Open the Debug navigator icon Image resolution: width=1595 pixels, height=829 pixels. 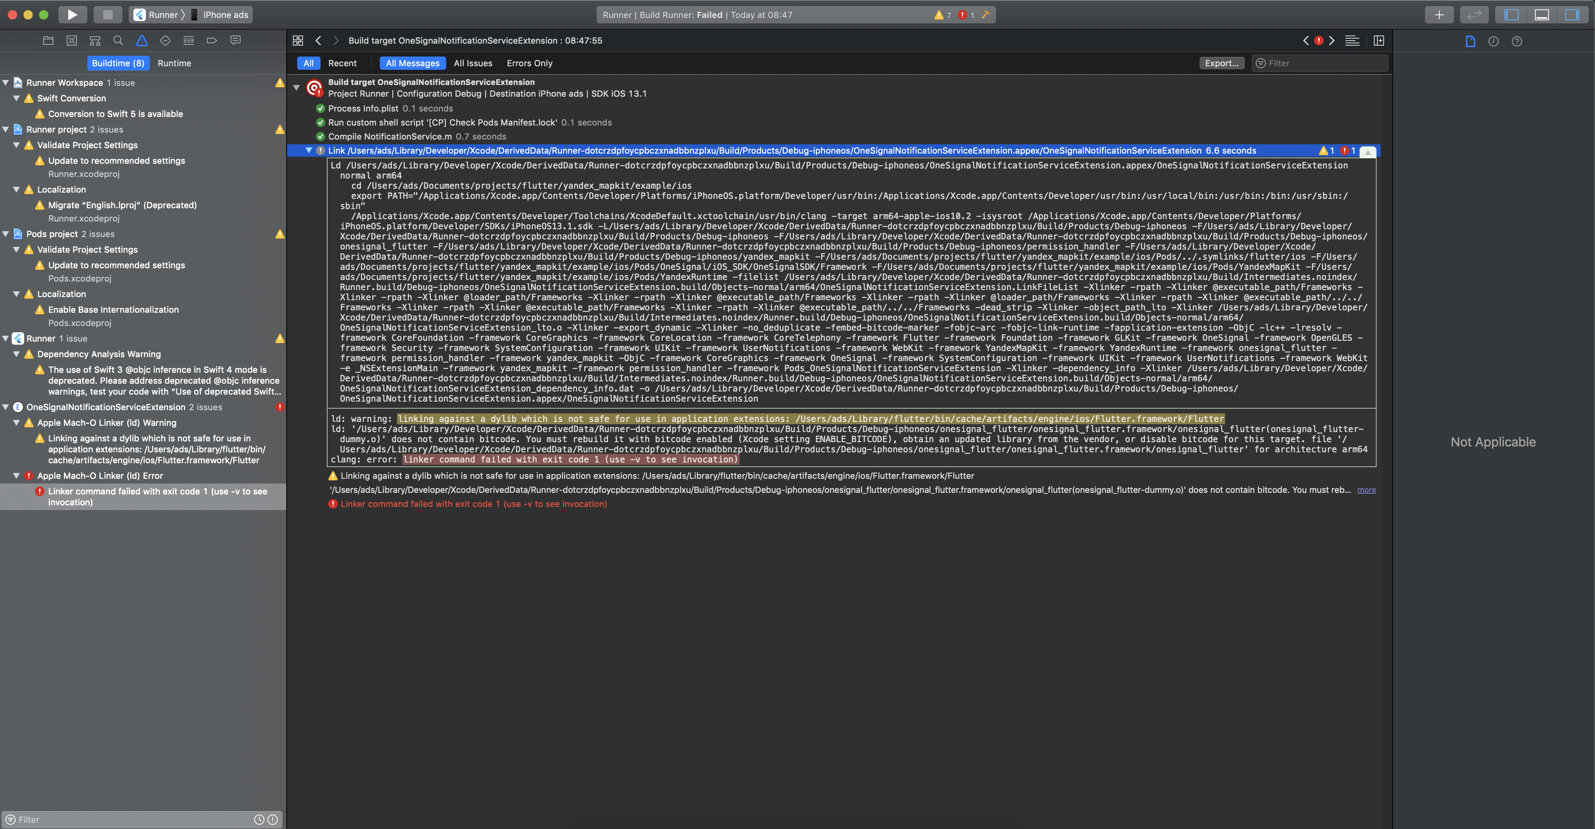(189, 41)
